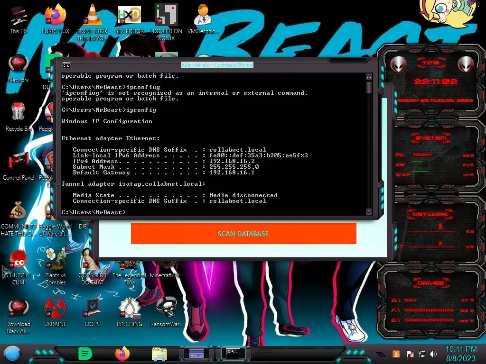
Task: Click the 192.168.16.2 IPv4 address text
Action: point(232,161)
